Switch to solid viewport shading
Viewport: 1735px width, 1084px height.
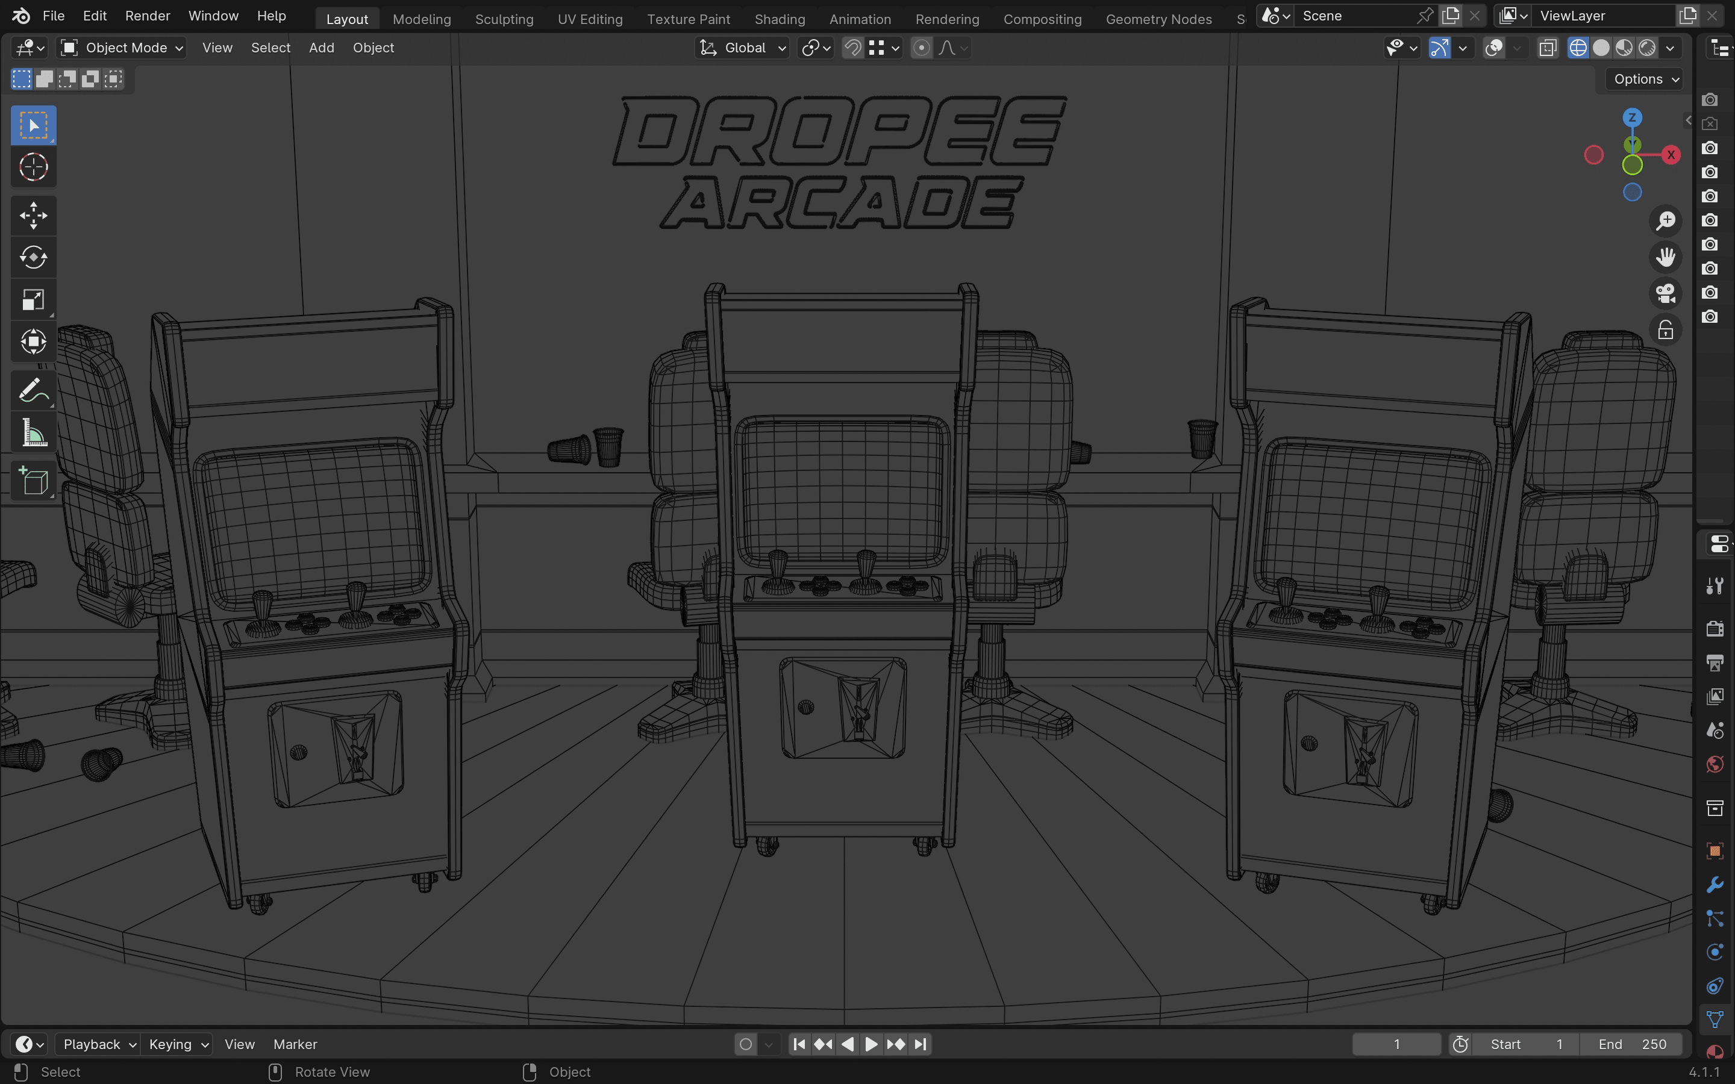(x=1601, y=48)
